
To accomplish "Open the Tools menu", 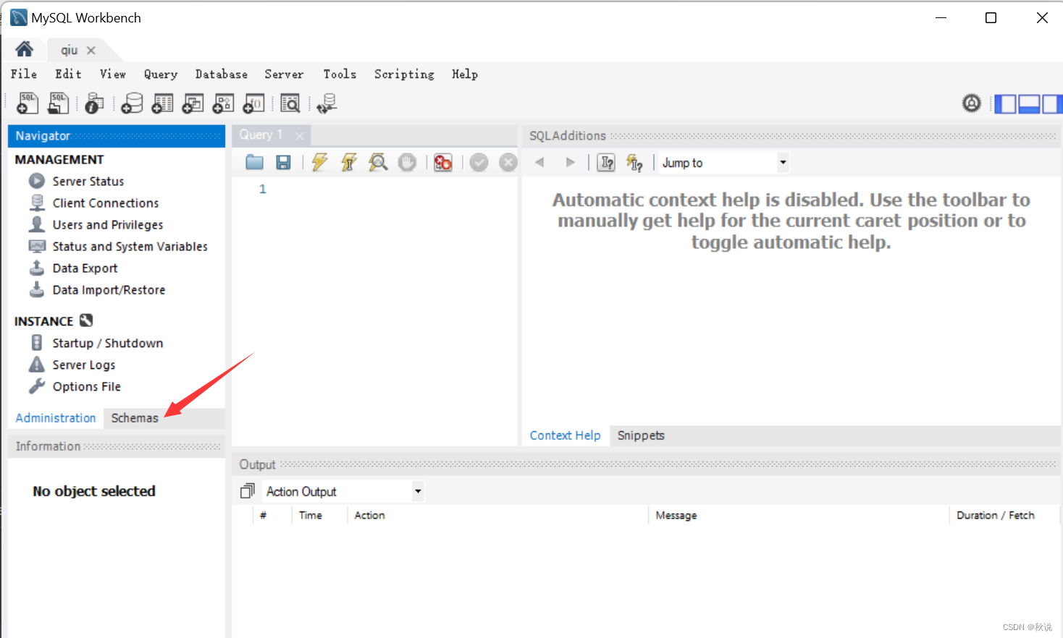I will (340, 74).
